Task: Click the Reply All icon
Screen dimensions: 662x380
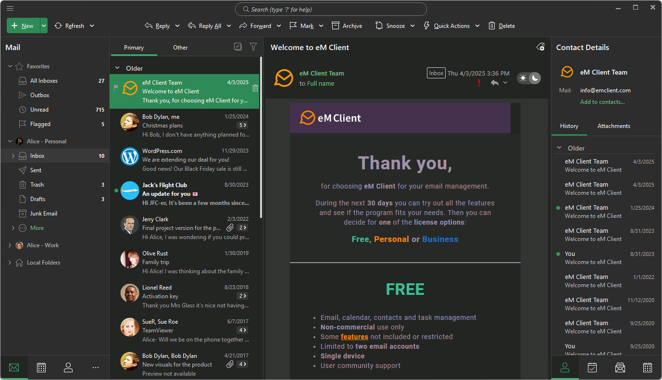Action: [192, 26]
